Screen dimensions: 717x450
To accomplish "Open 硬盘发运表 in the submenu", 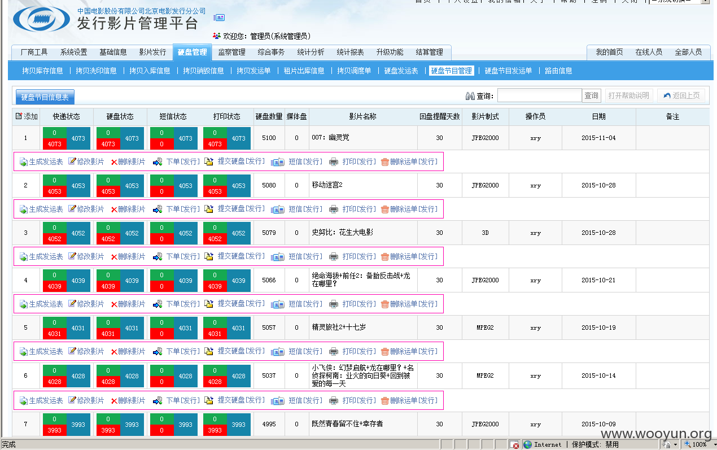I will pyautogui.click(x=401, y=71).
